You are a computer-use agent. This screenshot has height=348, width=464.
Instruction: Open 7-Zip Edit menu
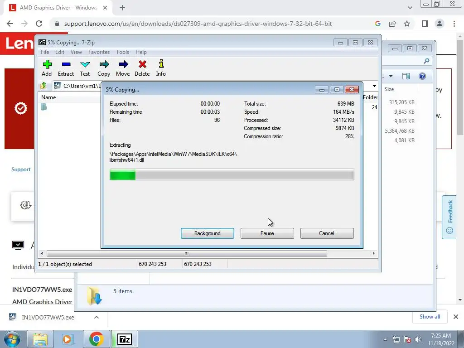pos(60,52)
